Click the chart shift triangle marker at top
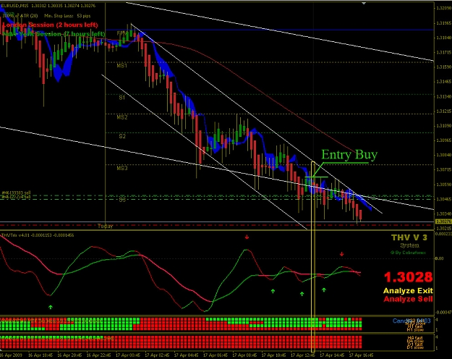The width and height of the screenshot is (452, 359). coord(364,3)
